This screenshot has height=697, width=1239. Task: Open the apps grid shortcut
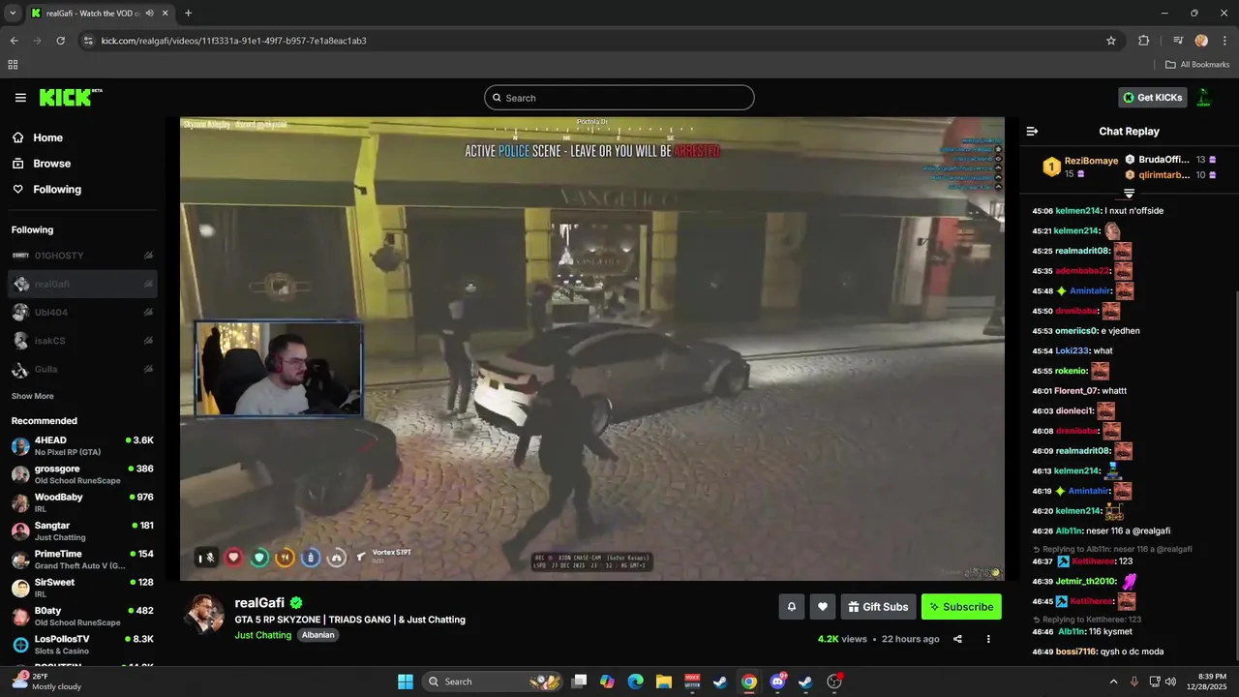tap(13, 65)
